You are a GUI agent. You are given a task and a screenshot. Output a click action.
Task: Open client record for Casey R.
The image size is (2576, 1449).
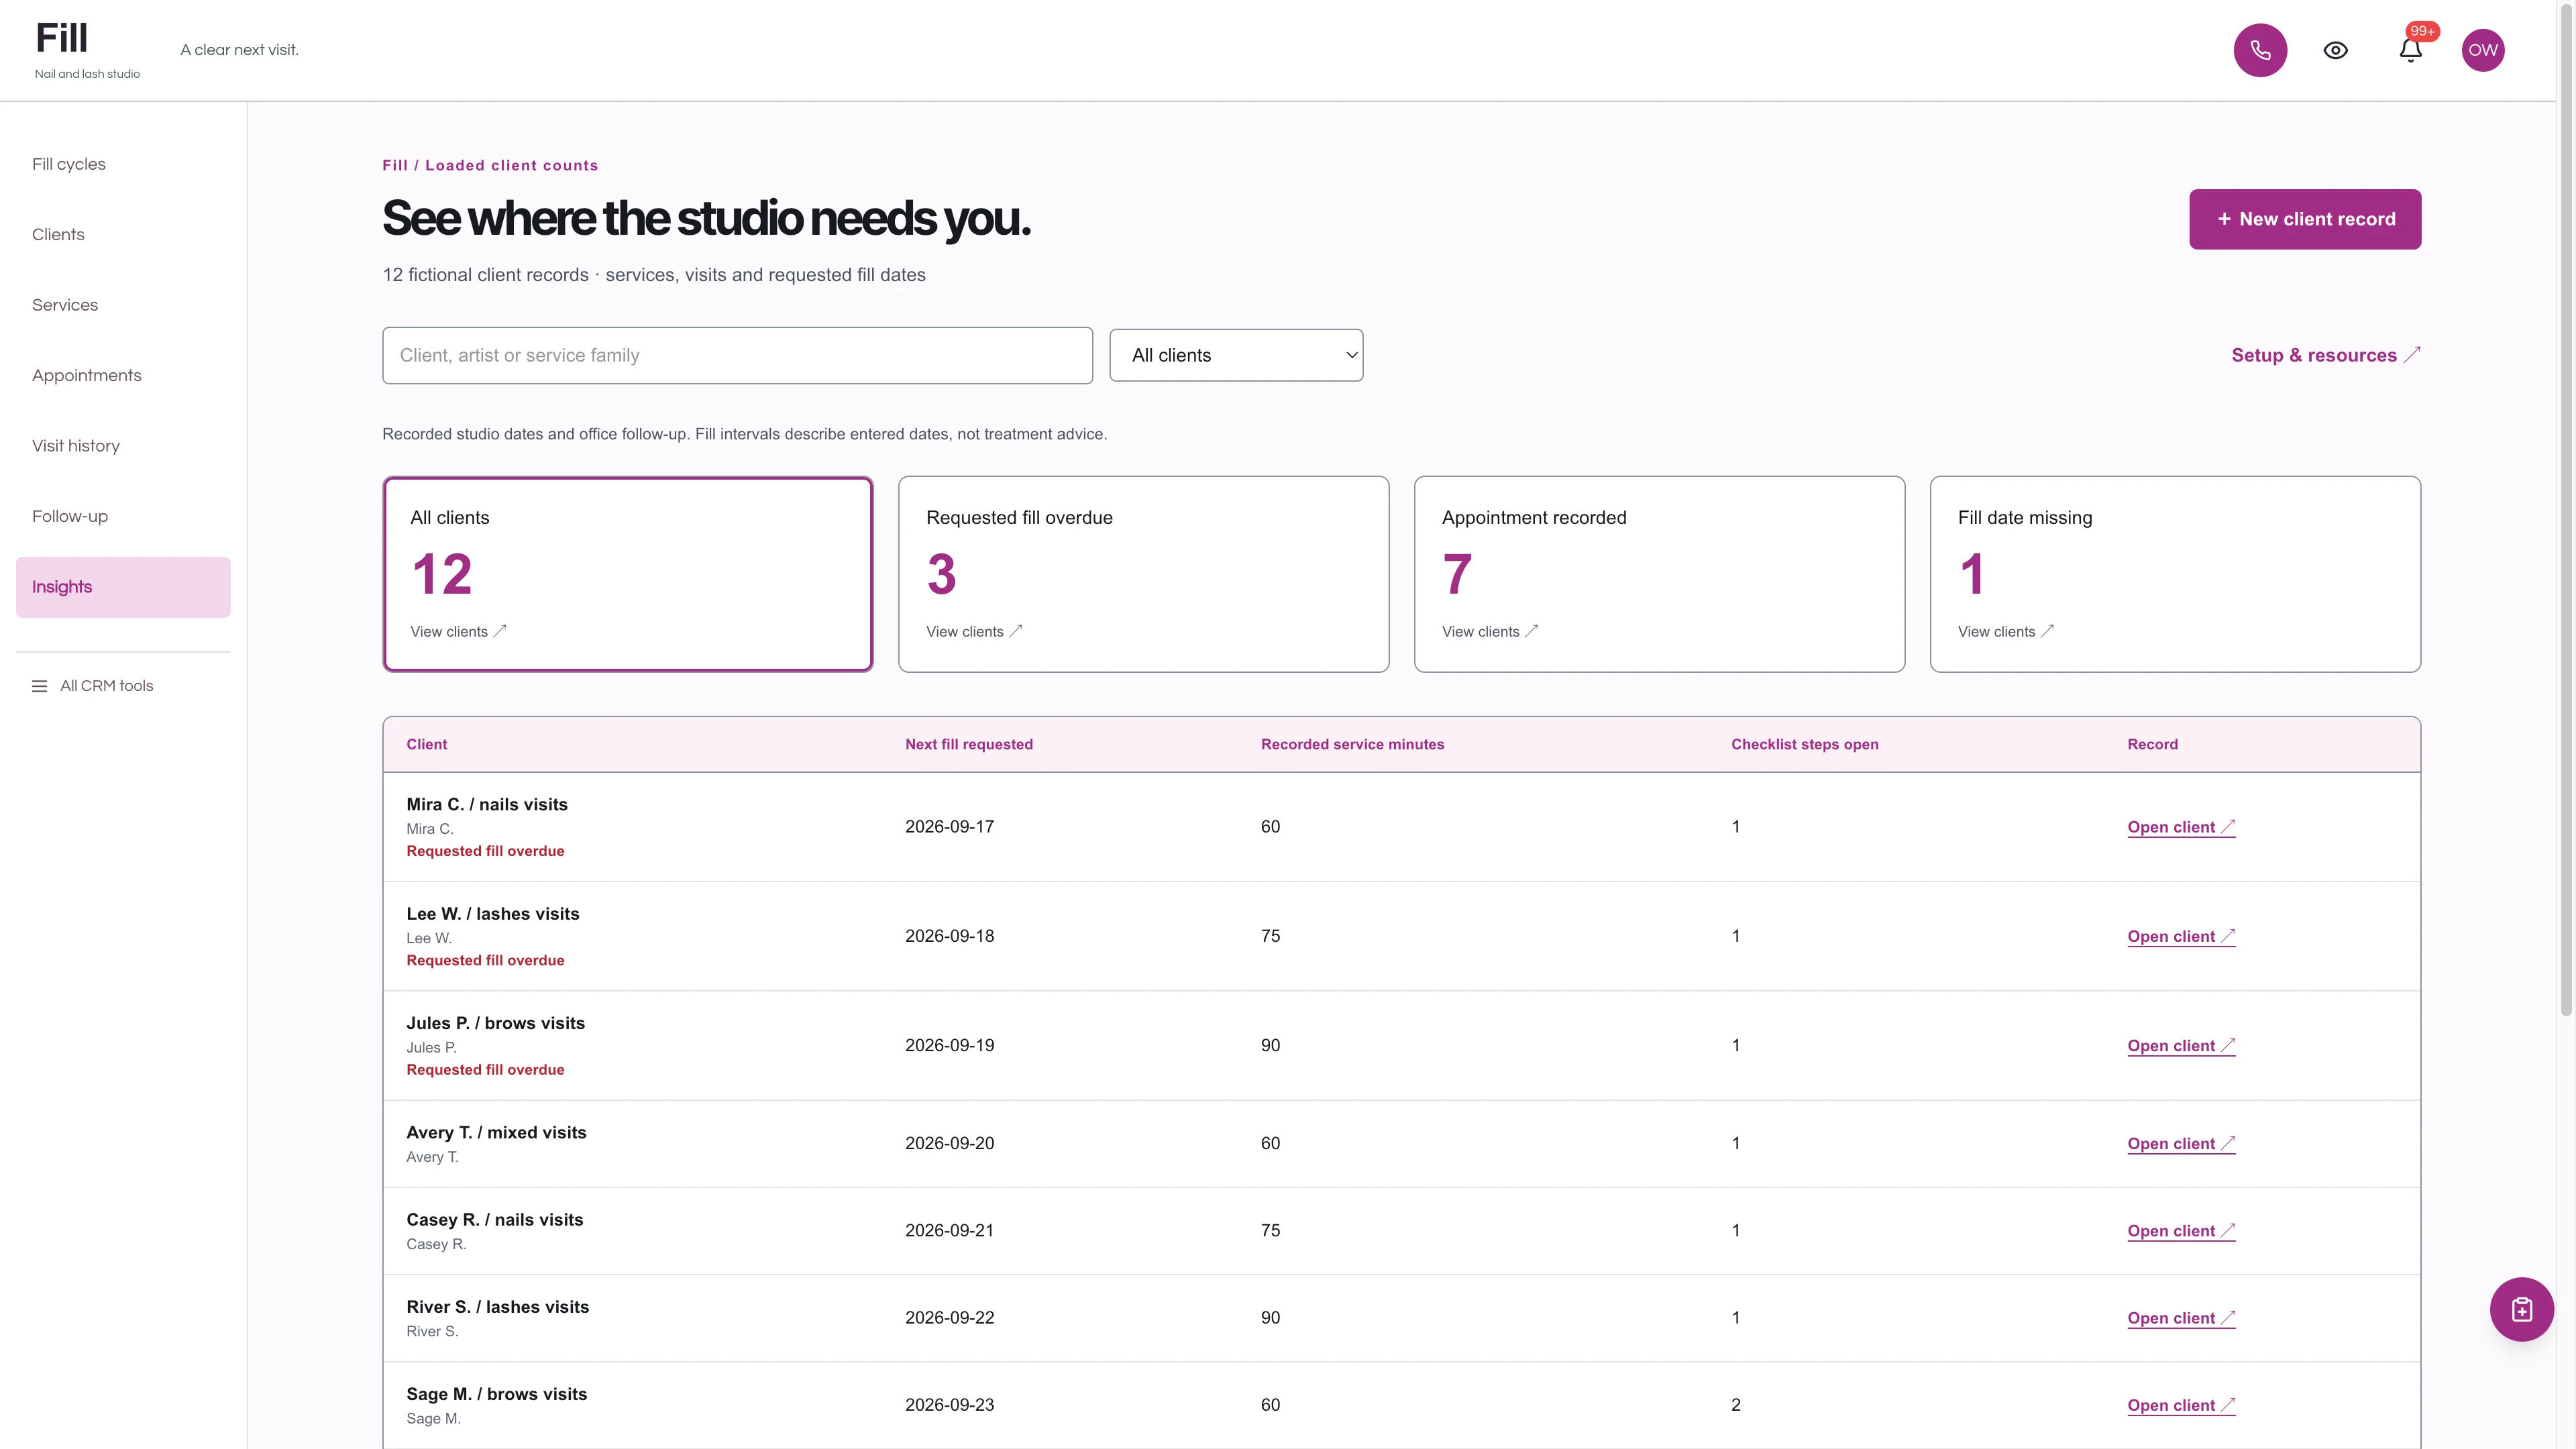click(2181, 1231)
